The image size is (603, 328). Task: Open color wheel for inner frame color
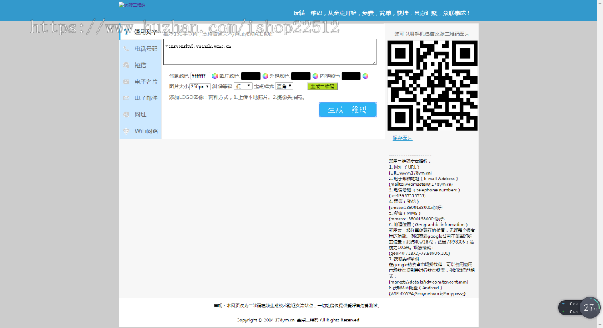366,76
